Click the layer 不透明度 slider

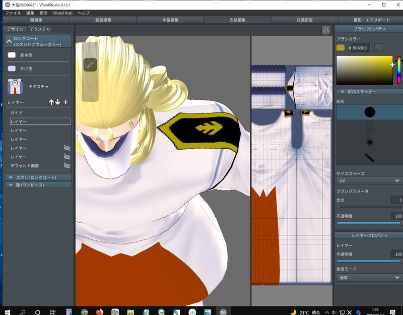click(369, 261)
